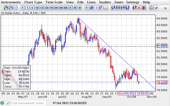Set time scale to 30 minutes
Screen dimensions: 170x106
point(47,8)
